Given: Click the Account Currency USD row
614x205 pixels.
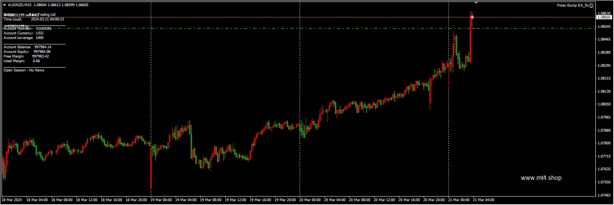Looking at the screenshot, I should tap(24, 33).
